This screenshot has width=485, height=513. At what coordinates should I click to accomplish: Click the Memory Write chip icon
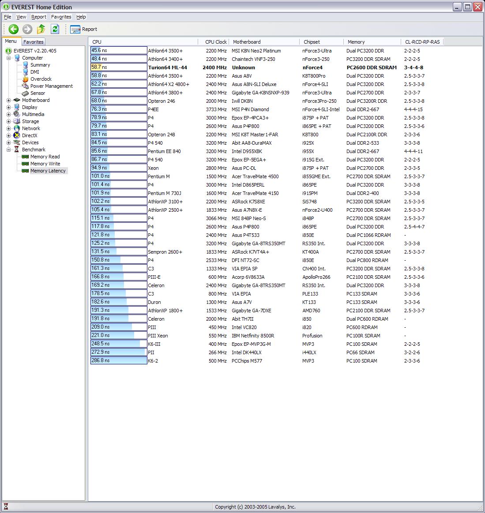tap(25, 164)
